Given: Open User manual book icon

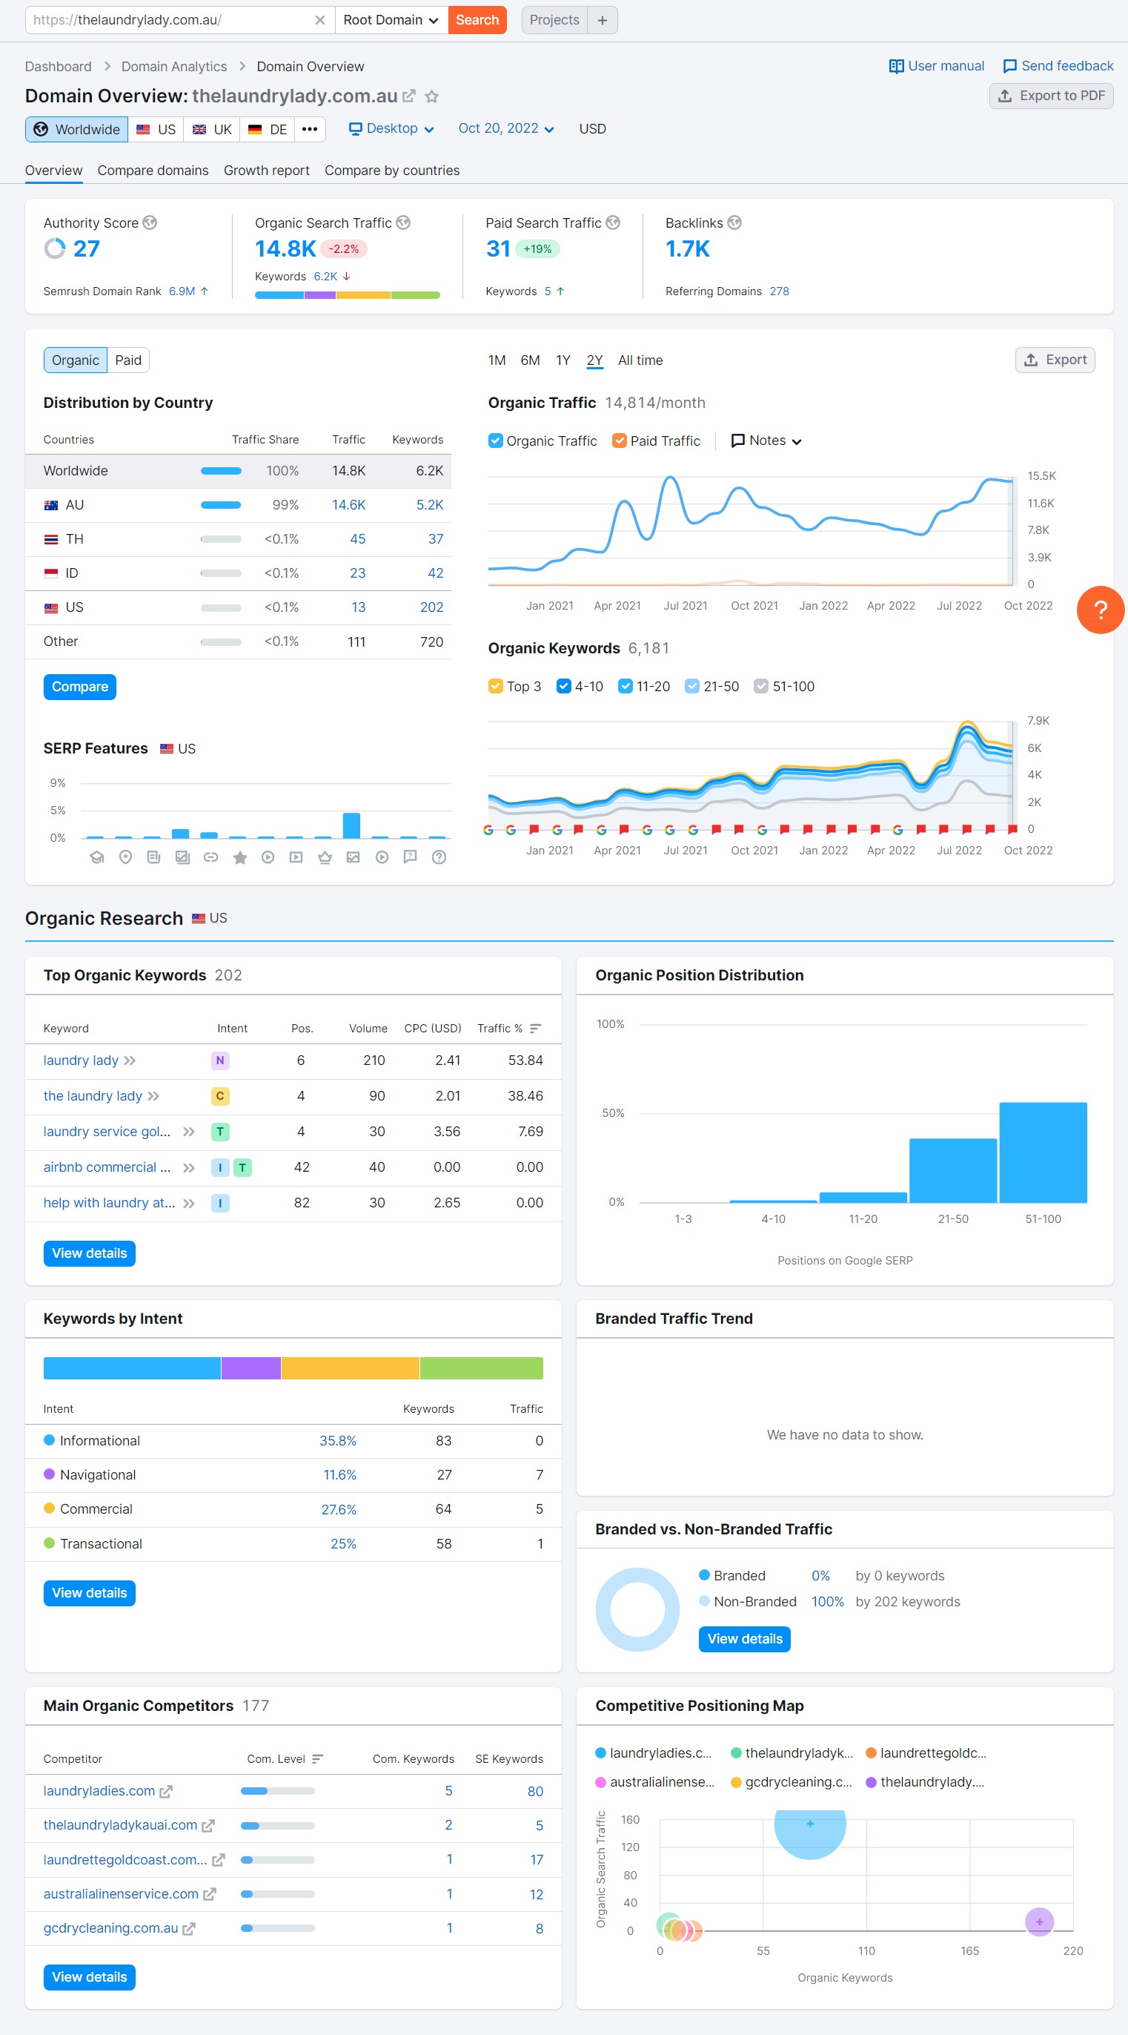Looking at the screenshot, I should [896, 66].
